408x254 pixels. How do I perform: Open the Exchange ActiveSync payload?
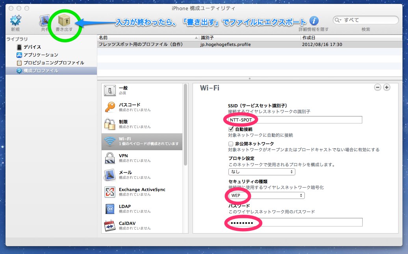(142, 191)
